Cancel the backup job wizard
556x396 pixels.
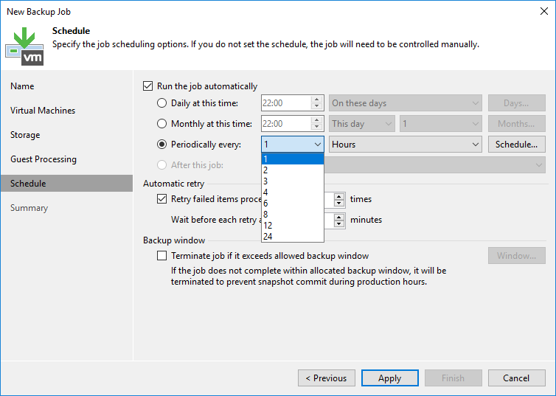click(516, 378)
